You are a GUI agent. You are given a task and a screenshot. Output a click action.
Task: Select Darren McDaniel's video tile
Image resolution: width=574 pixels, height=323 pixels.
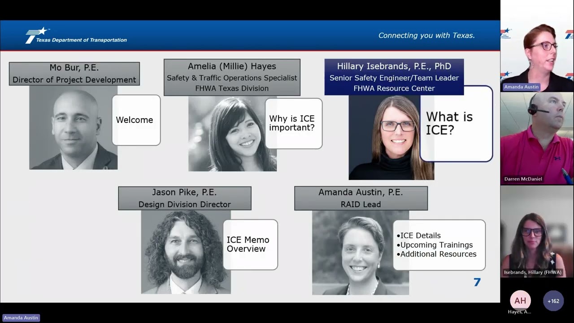click(537, 139)
